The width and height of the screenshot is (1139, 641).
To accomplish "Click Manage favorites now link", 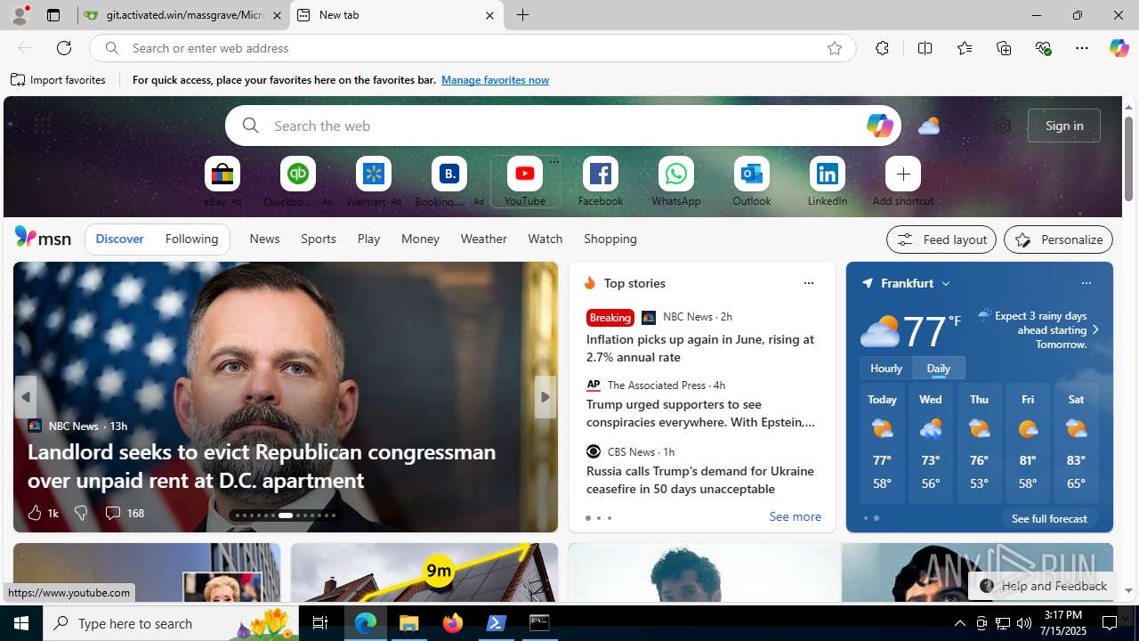I will [x=495, y=80].
